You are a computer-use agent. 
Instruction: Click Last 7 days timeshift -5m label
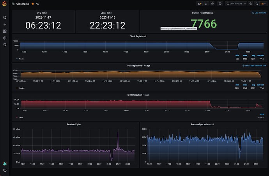254,66
